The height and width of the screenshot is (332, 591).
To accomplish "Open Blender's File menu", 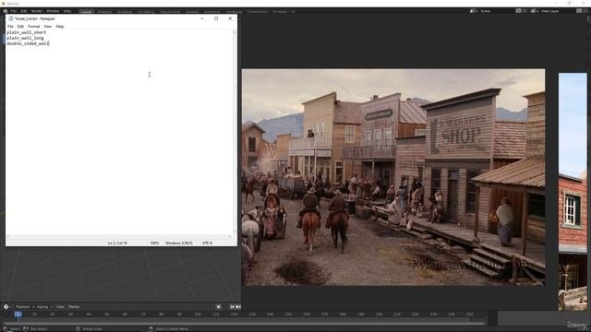I will (x=14, y=11).
